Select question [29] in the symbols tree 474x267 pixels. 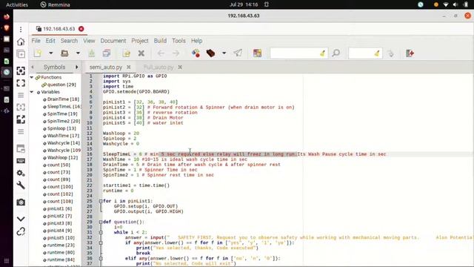[x=61, y=85]
